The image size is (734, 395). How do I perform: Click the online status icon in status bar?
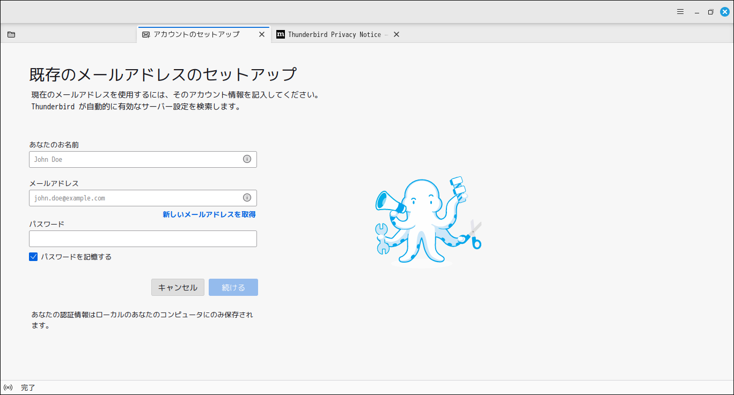[x=8, y=387]
